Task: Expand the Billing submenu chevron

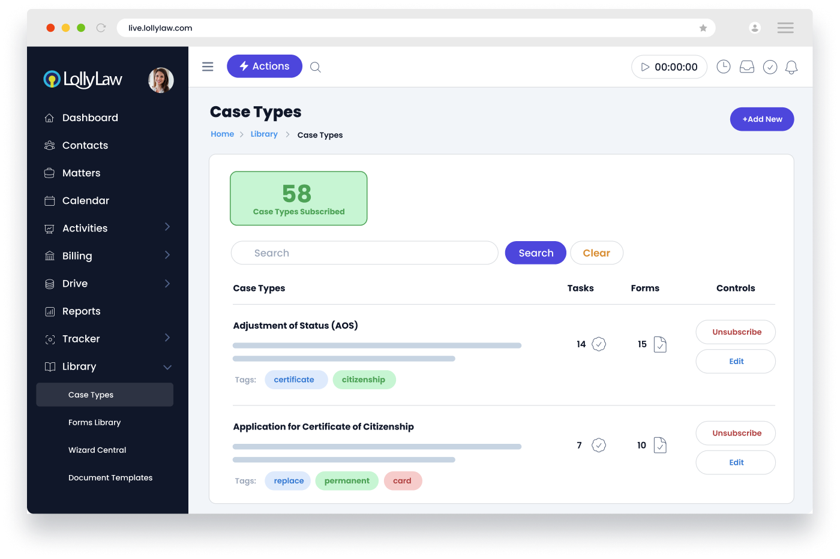Action: pyautogui.click(x=167, y=256)
